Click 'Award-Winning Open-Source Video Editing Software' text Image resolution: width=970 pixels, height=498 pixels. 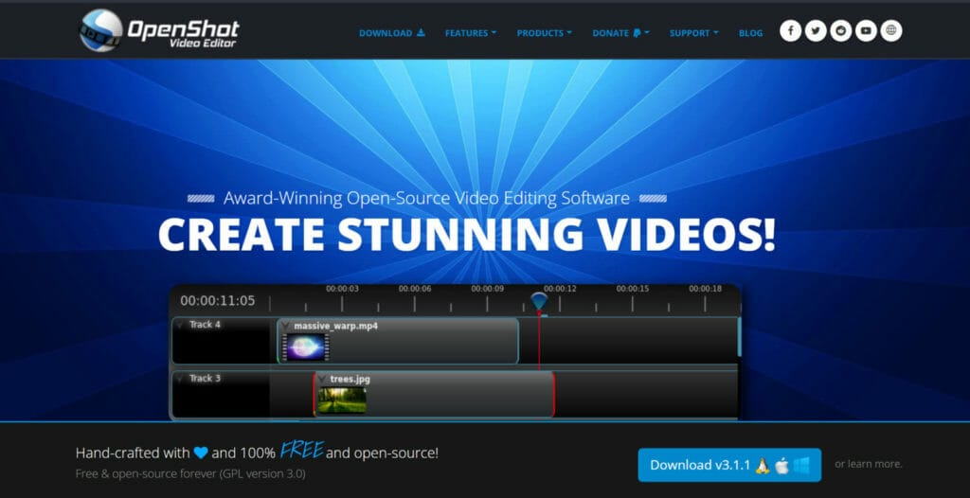pos(426,199)
